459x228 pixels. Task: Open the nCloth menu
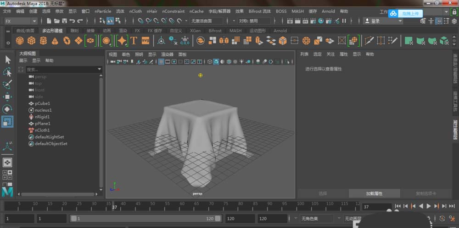135,11
